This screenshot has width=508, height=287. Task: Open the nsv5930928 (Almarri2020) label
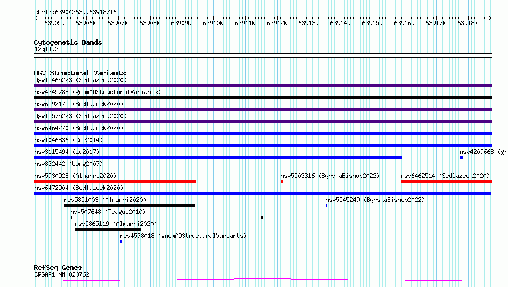[x=75, y=176]
